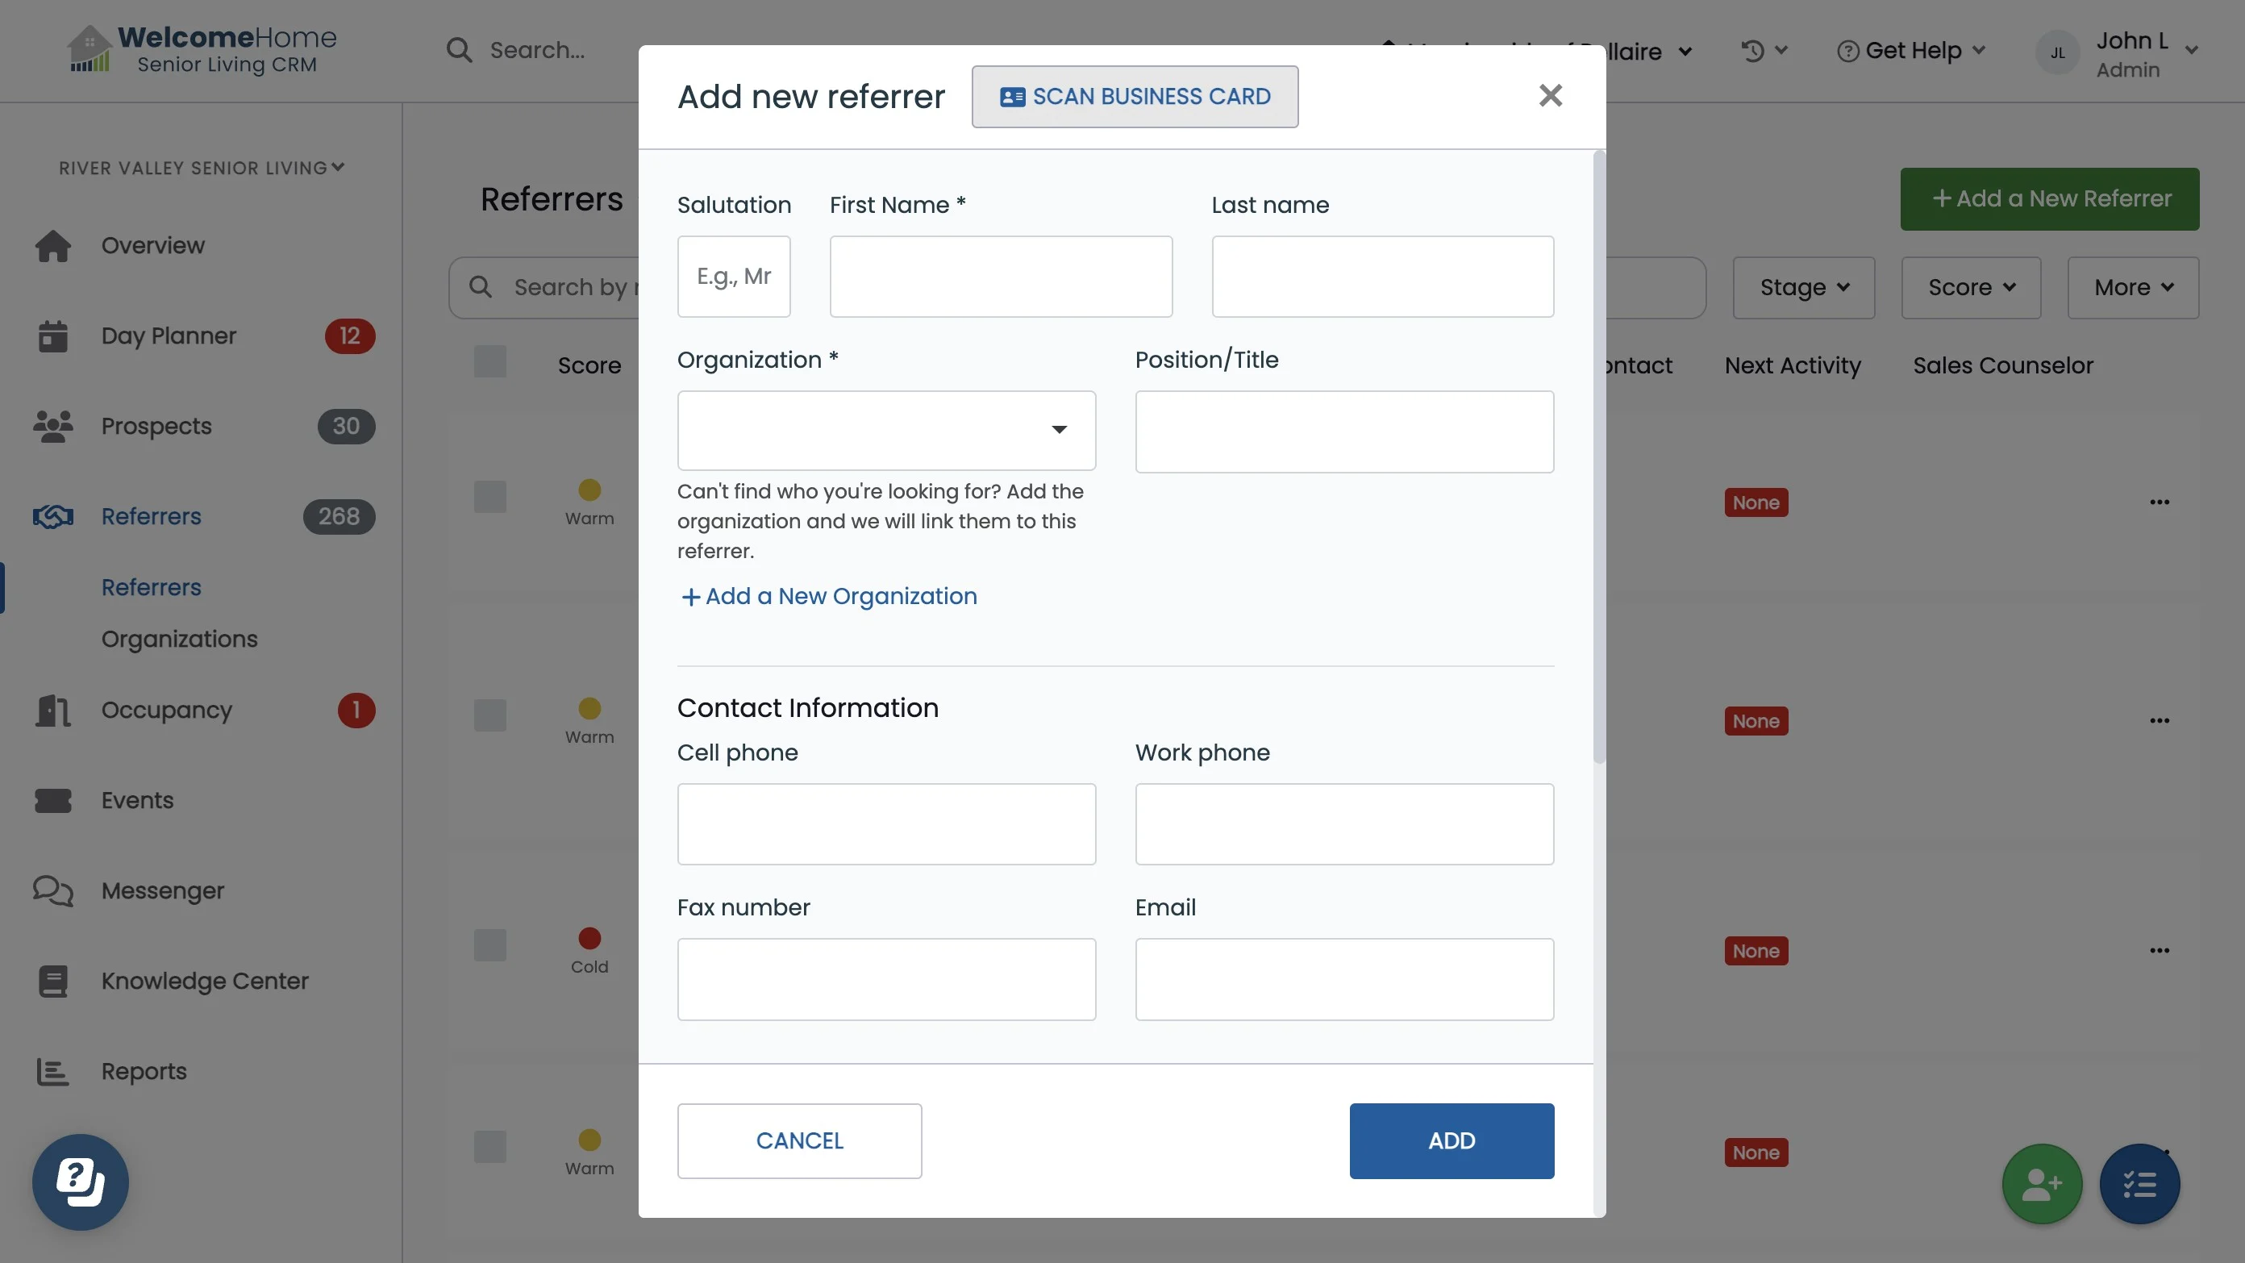Open the Organization dropdown
The image size is (2245, 1263).
pyautogui.click(x=886, y=431)
